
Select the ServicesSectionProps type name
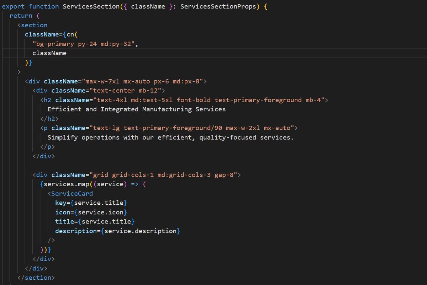(218, 7)
